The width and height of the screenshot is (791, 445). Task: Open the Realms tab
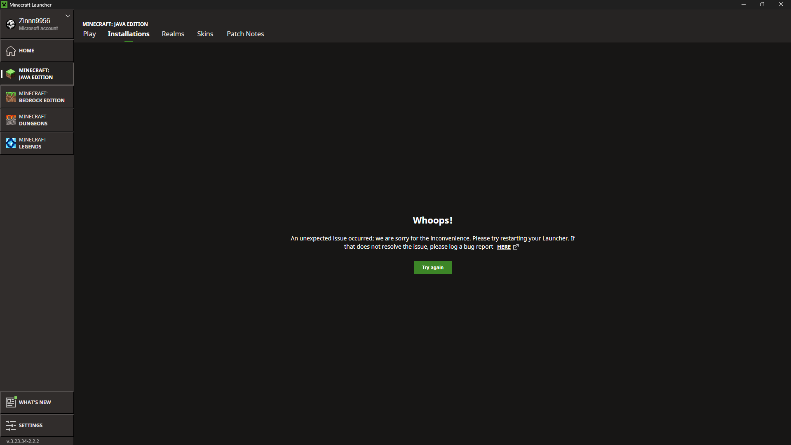click(x=173, y=34)
